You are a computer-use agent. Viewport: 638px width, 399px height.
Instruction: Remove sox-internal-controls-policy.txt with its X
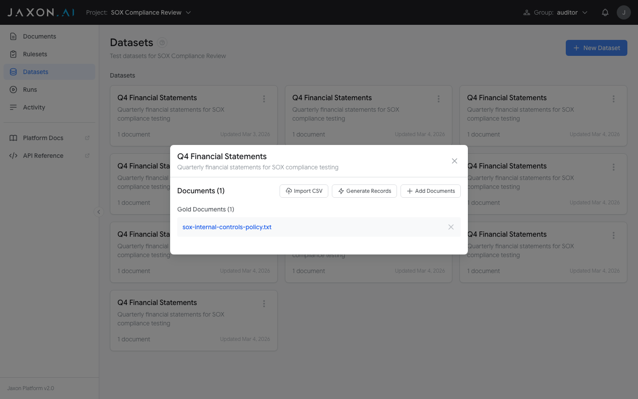click(x=451, y=227)
